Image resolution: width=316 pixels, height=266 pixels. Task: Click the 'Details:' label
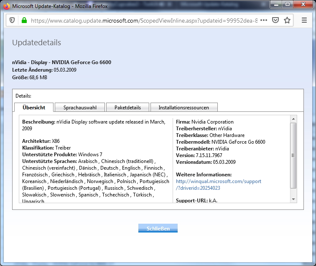[x=23, y=96]
